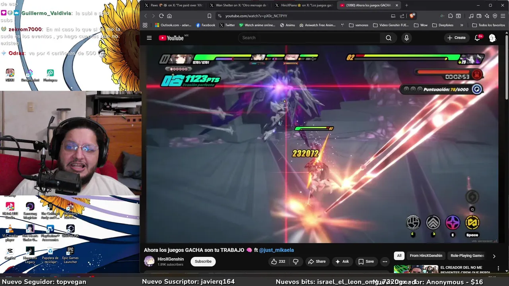
Task: Open NIKKE desktop shortcut
Action: point(10,75)
